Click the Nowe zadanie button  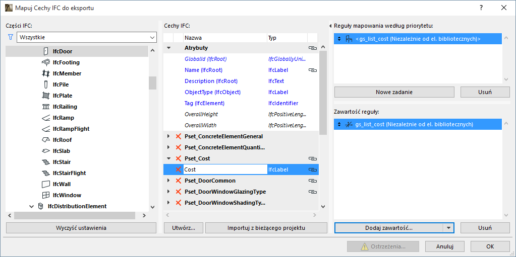[x=394, y=92]
